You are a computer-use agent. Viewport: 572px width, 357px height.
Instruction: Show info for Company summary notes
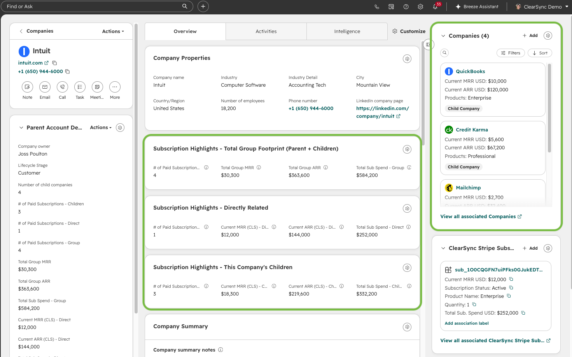pyautogui.click(x=220, y=350)
